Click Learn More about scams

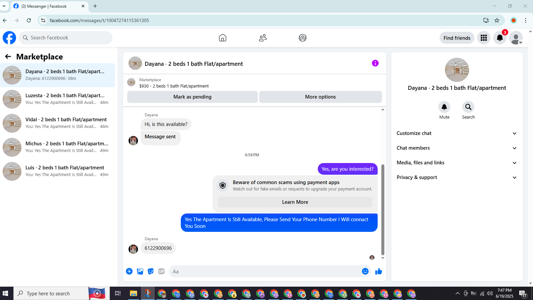coord(295,202)
